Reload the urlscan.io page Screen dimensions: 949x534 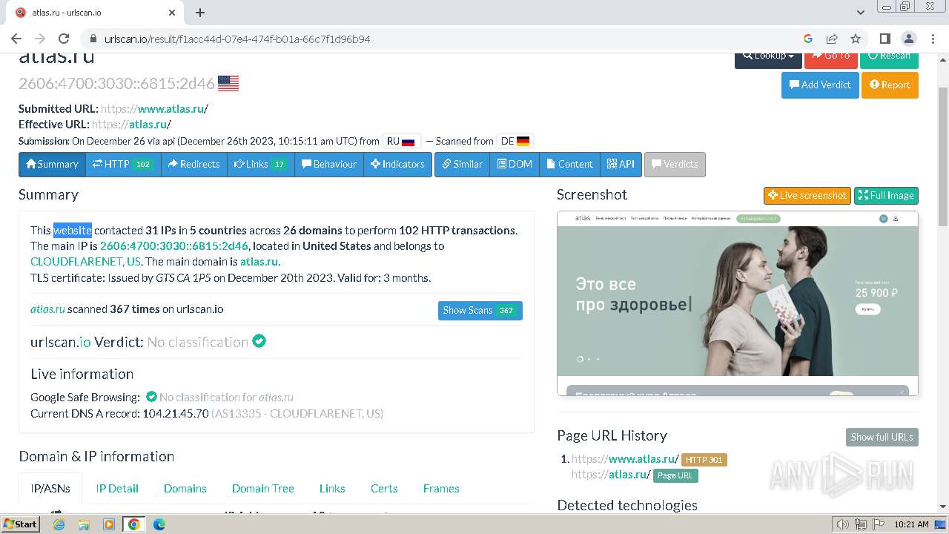[64, 39]
